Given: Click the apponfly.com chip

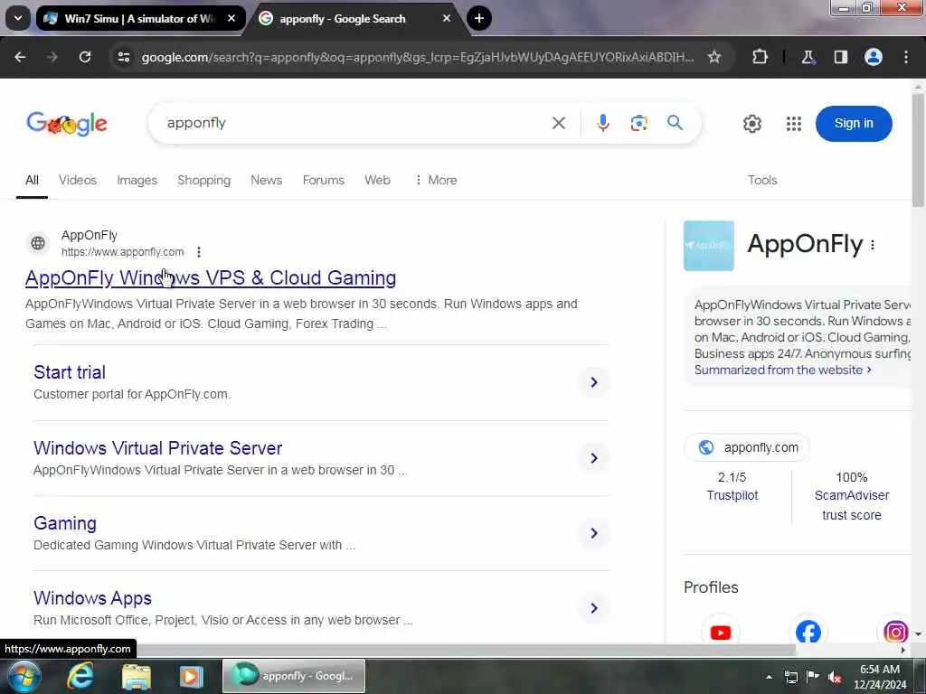Looking at the screenshot, I should [747, 447].
